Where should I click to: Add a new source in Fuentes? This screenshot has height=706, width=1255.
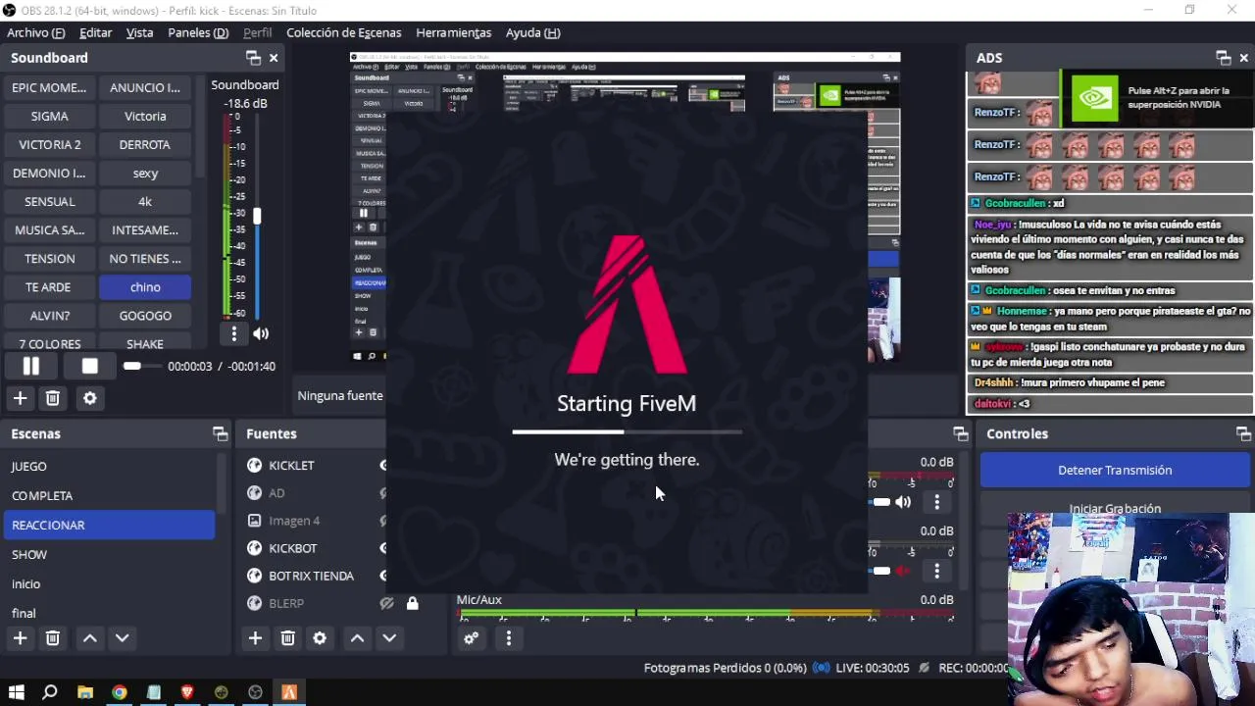(x=255, y=638)
